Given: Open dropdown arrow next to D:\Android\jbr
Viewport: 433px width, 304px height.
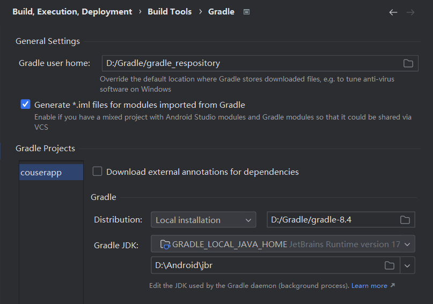Looking at the screenshot, I should tap(408, 265).
